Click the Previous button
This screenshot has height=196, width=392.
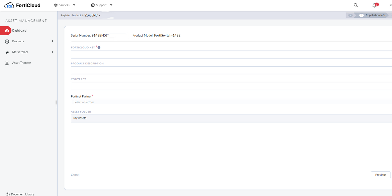(x=380, y=175)
